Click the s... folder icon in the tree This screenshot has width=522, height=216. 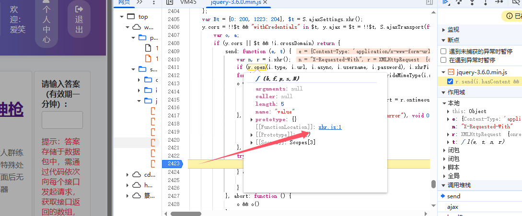[142, 69]
